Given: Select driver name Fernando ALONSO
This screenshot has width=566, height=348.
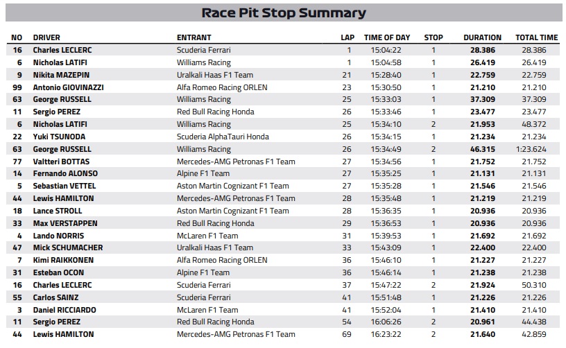Looking at the screenshot, I should pyautogui.click(x=65, y=173).
